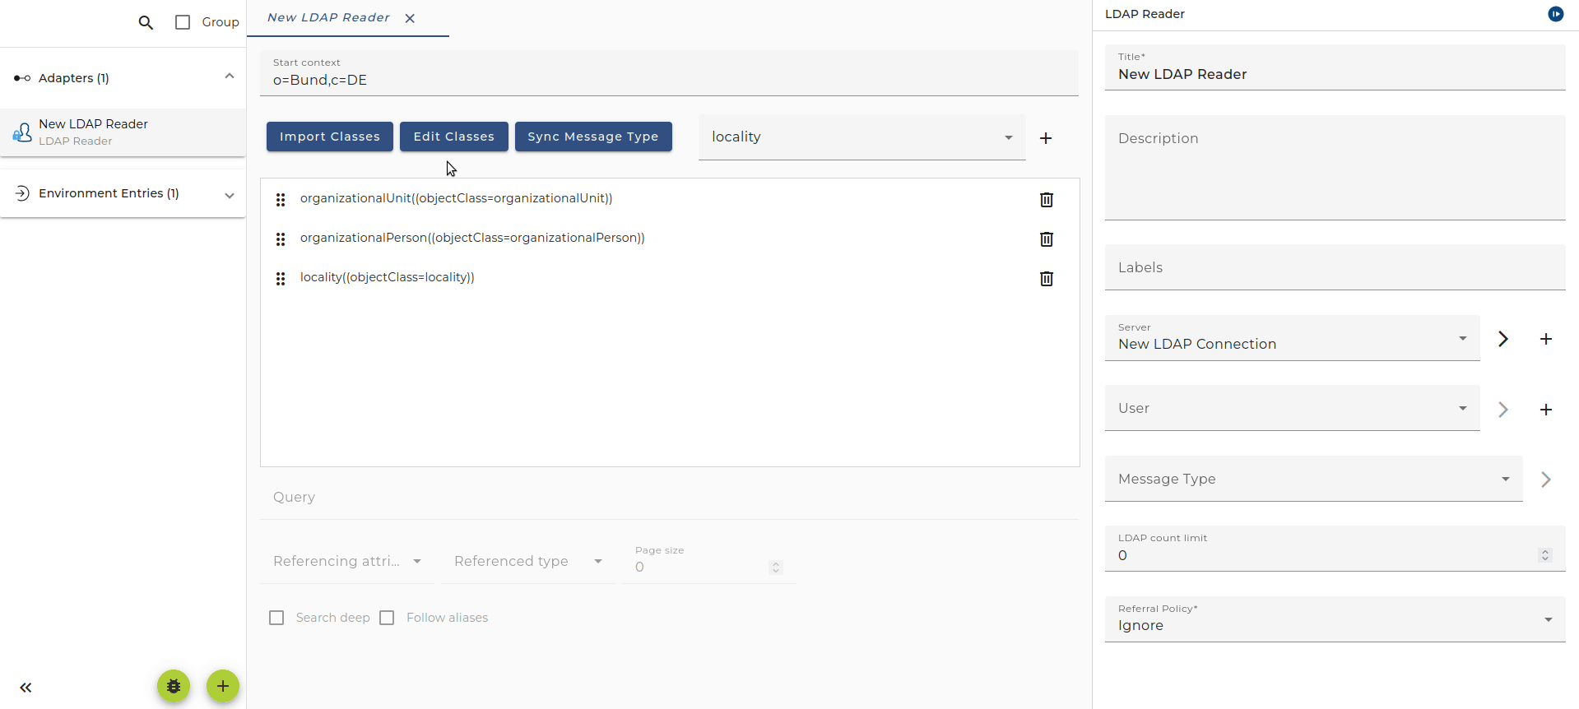Viewport: 1579px width, 709px height.
Task: Click the Sync Message Type button
Action: [593, 137]
